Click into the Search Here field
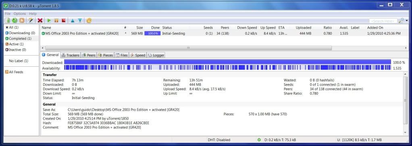The width and height of the screenshot is (412, 146). point(383,21)
